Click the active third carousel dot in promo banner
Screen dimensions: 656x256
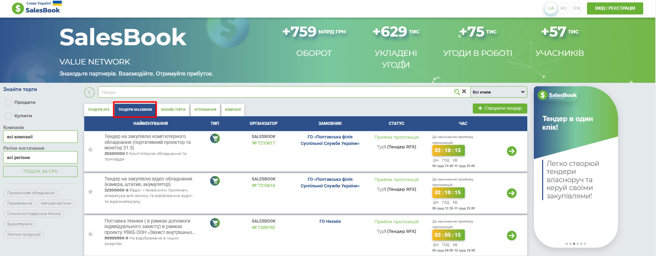[x=574, y=244]
